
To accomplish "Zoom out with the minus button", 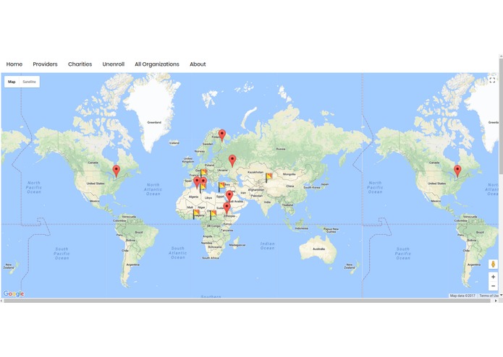I will [493, 286].
